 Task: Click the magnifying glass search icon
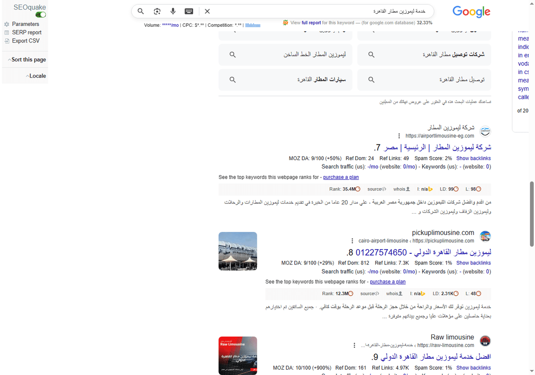140,11
